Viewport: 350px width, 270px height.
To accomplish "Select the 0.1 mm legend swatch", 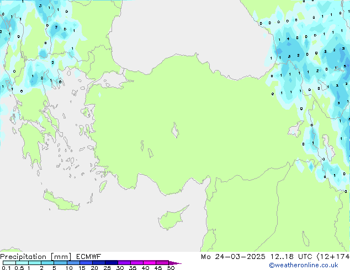I will point(9,263).
